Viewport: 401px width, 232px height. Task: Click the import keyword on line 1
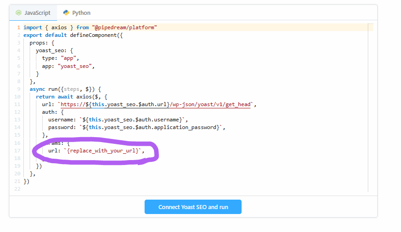33,27
